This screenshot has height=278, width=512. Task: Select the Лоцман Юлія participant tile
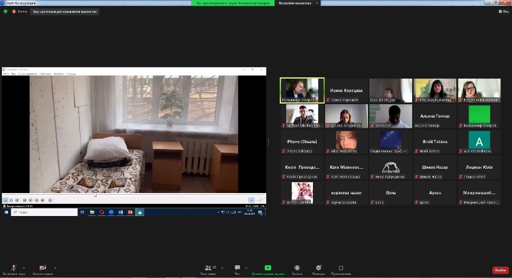(x=479, y=167)
